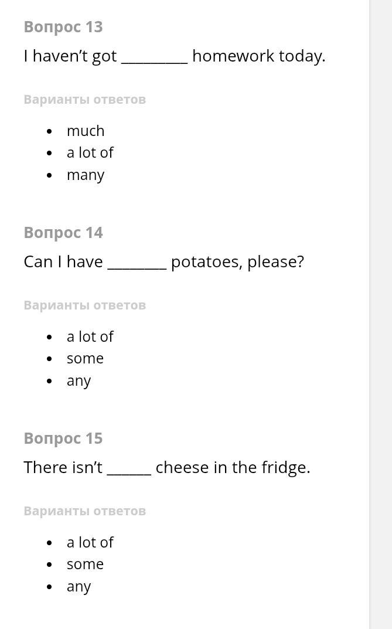This screenshot has height=629, width=392.
Task: Click the gray scrollbar strip on the right
Action: point(380,314)
